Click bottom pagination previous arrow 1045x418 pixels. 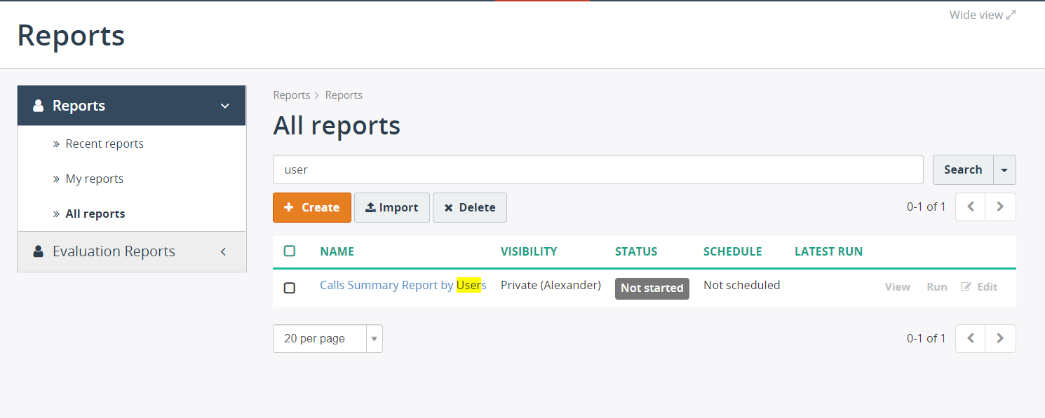pyautogui.click(x=971, y=338)
